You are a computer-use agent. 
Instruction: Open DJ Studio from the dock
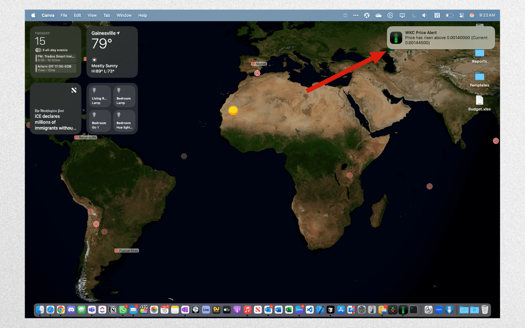(x=217, y=310)
